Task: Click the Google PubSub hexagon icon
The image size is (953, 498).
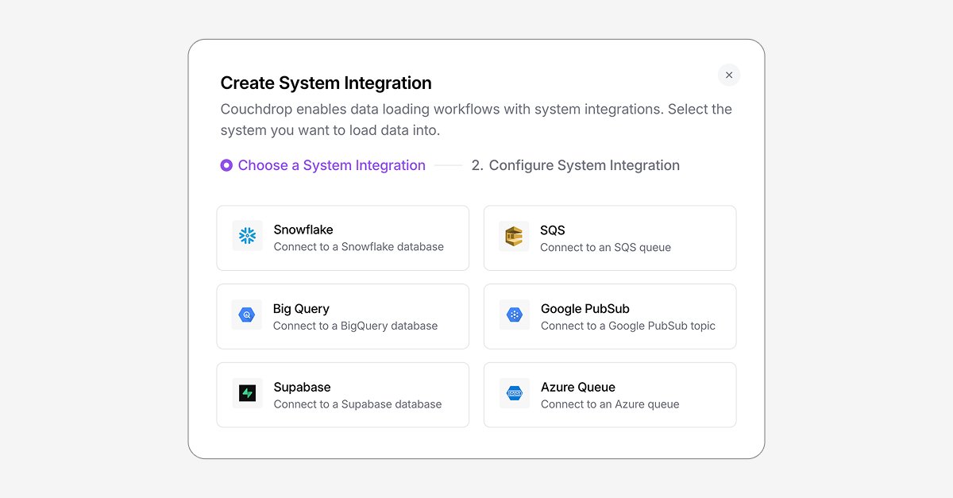Action: (x=515, y=315)
